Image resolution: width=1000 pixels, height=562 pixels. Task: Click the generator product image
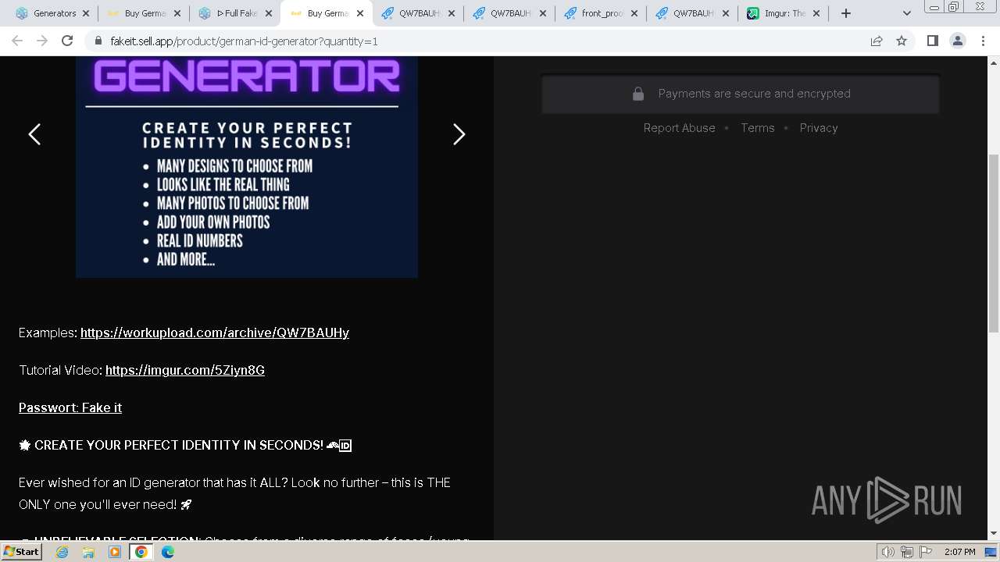pos(247,167)
